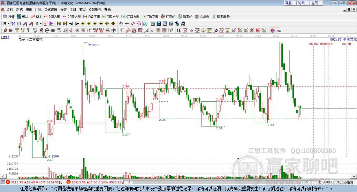This screenshot has height=192, width=357.
Task: Open the 板块 sector view
Action: 22,17
